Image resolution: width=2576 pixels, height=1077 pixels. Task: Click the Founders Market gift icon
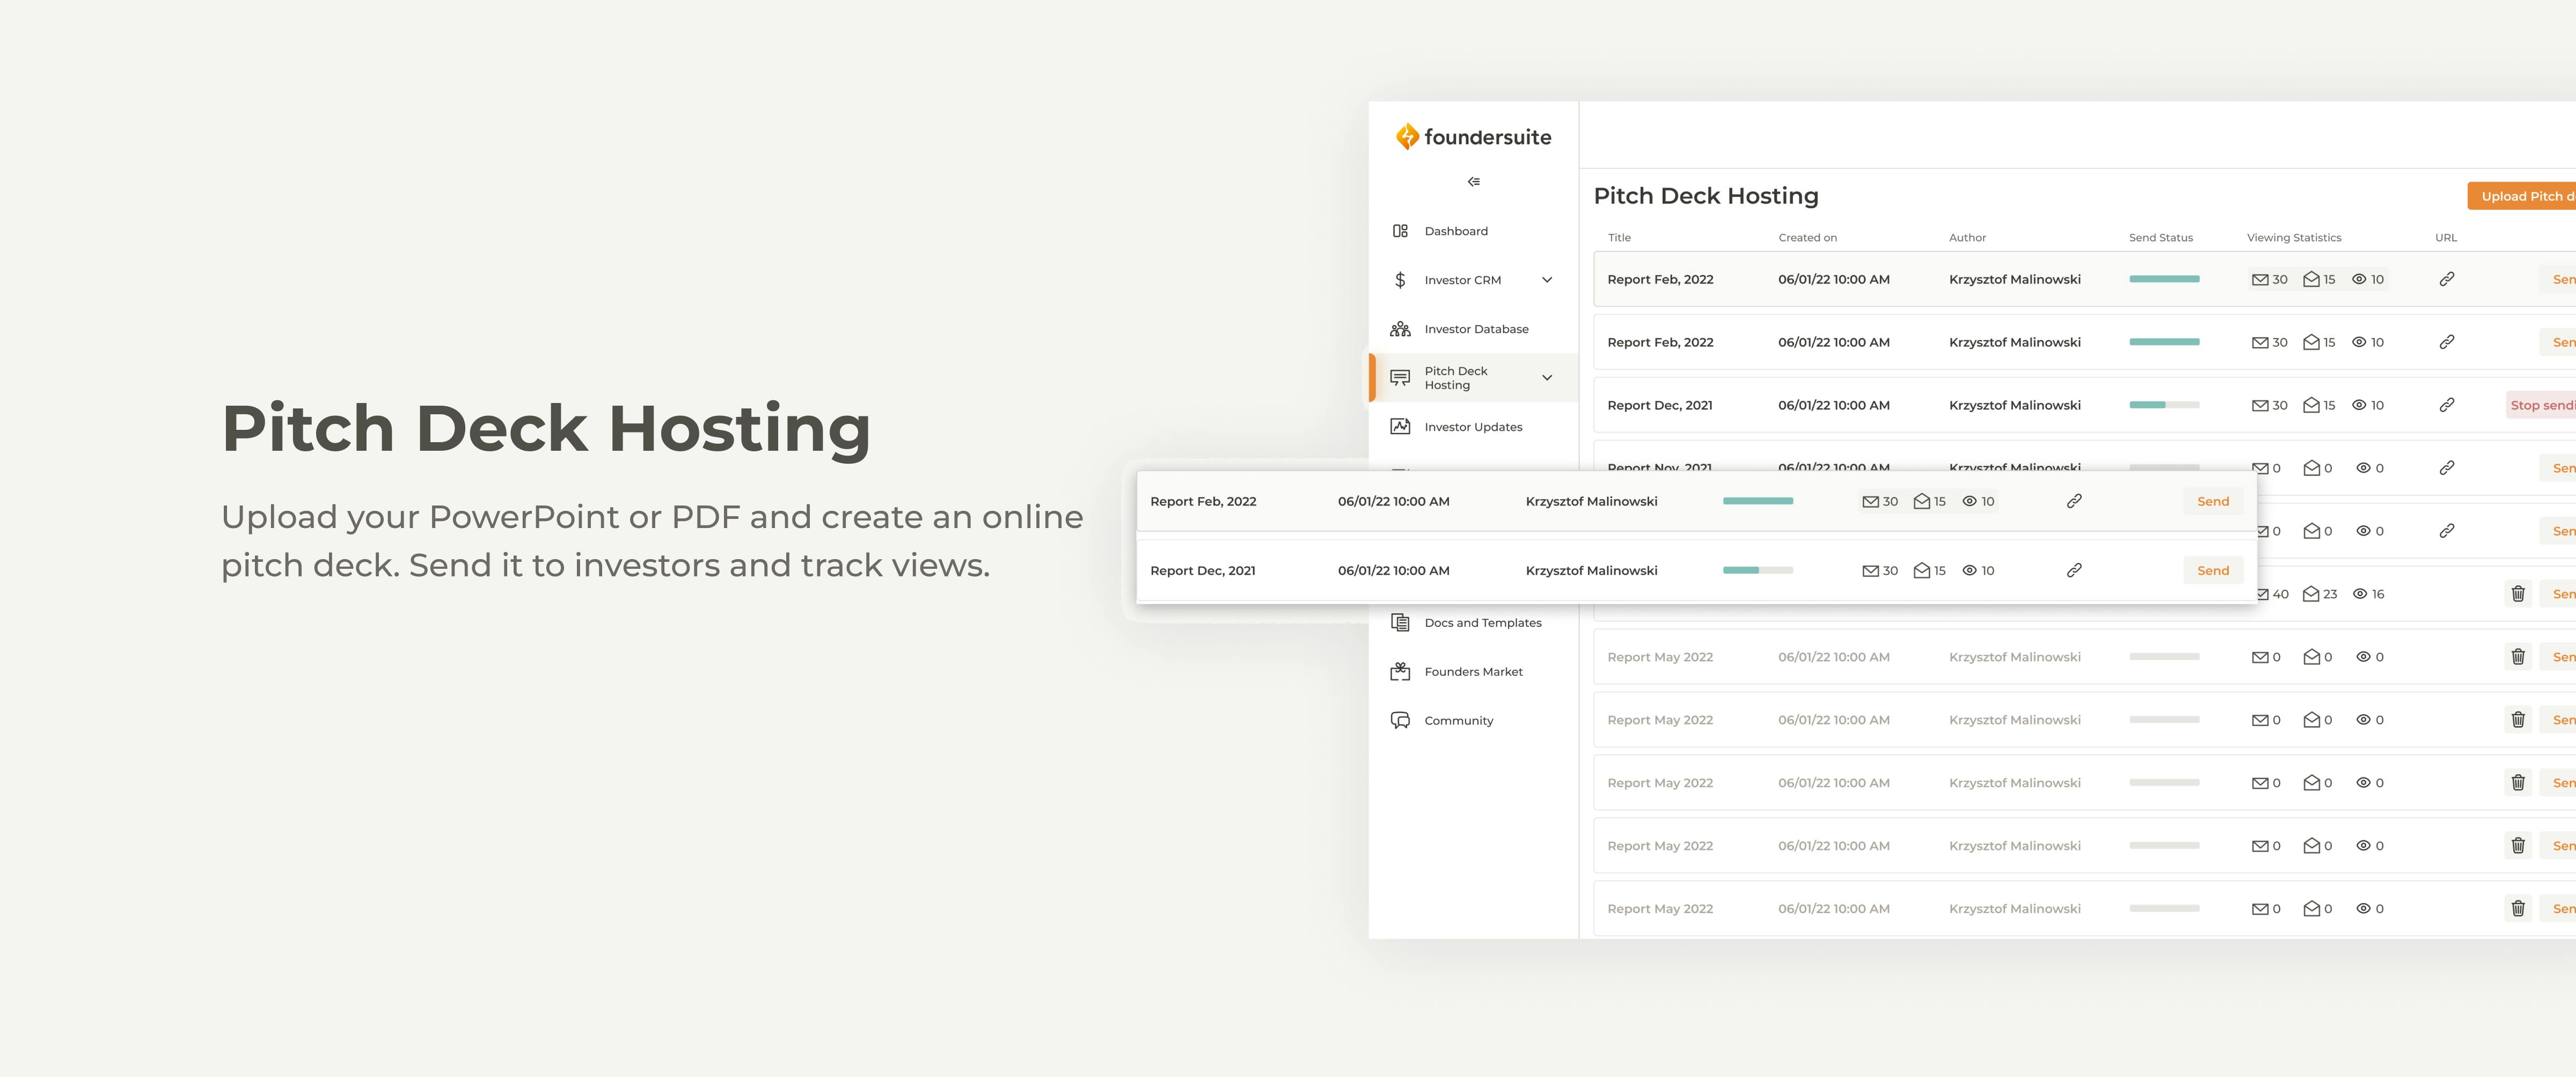[1400, 671]
